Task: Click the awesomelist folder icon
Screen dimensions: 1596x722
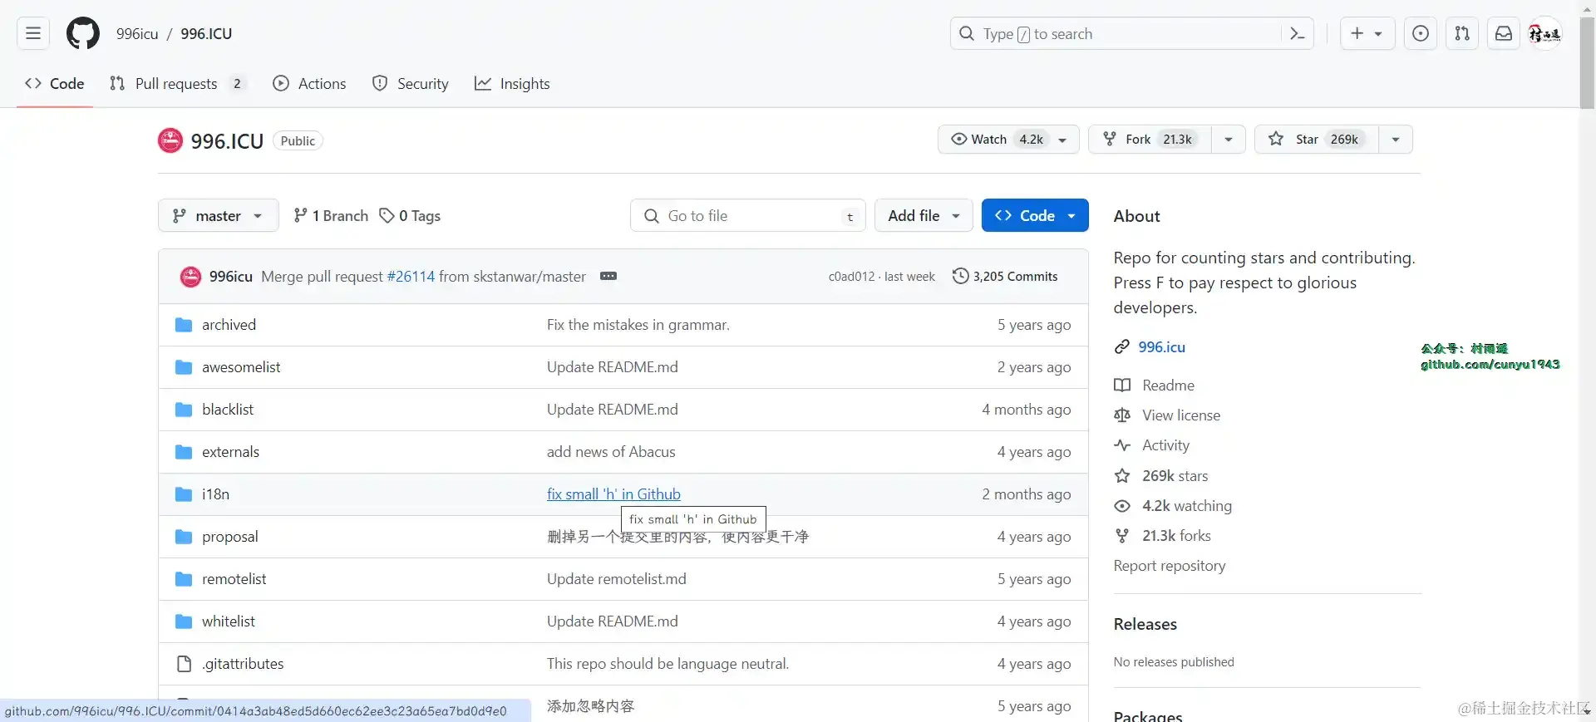Action: [184, 367]
